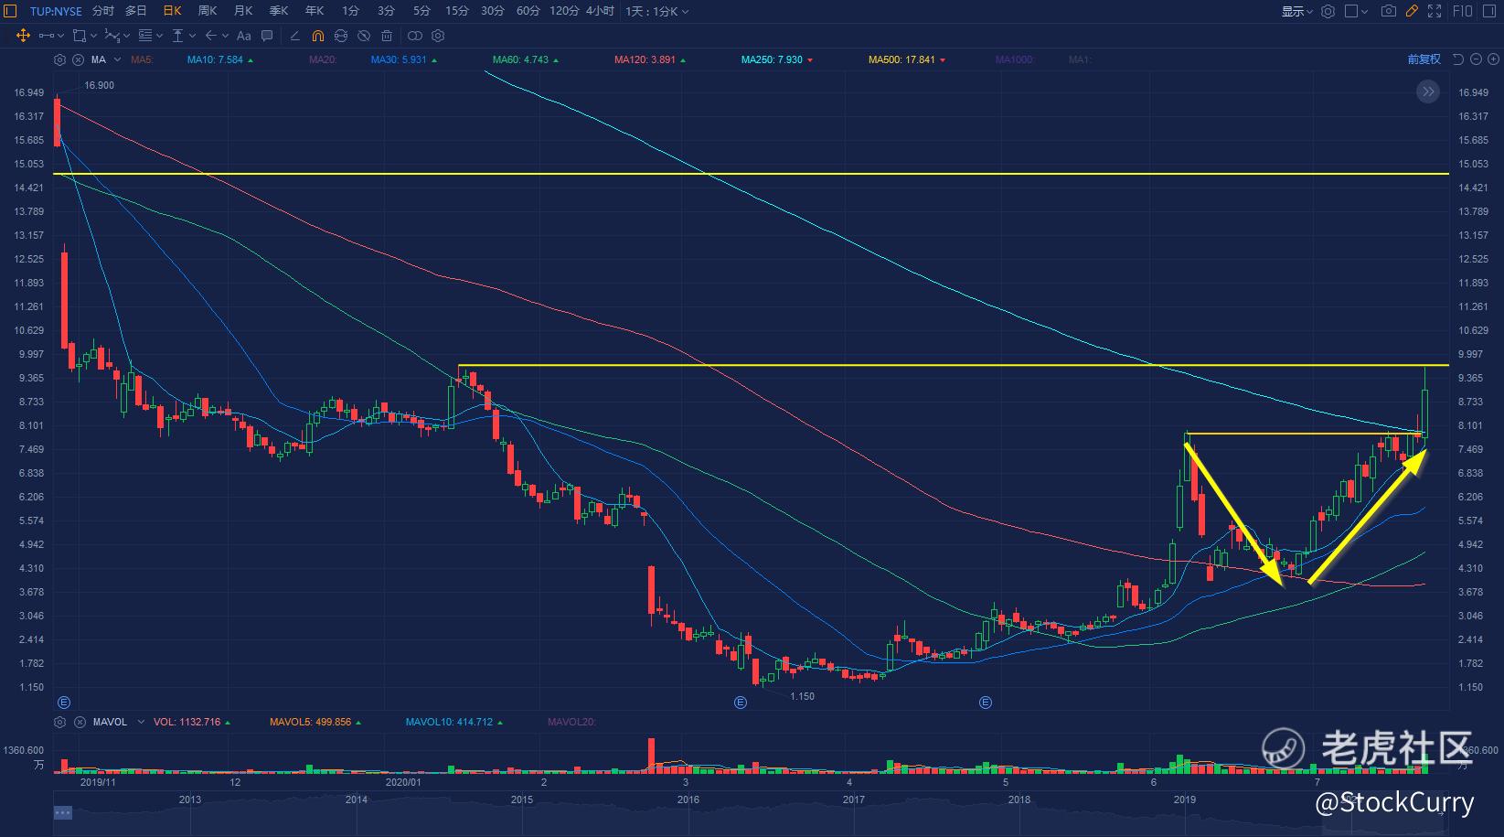Remove the MA indicator

coord(78,59)
